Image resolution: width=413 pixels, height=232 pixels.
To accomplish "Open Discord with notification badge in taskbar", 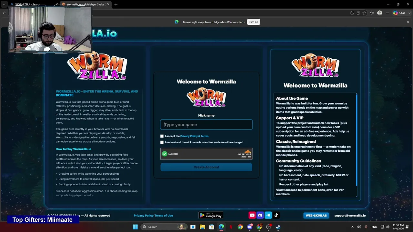I will tap(250, 227).
